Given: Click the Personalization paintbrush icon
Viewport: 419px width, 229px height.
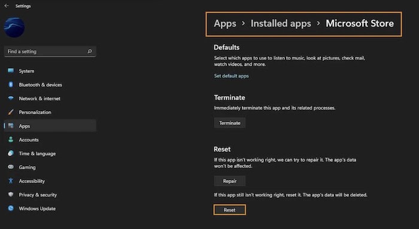Looking at the screenshot, I should pos(11,112).
